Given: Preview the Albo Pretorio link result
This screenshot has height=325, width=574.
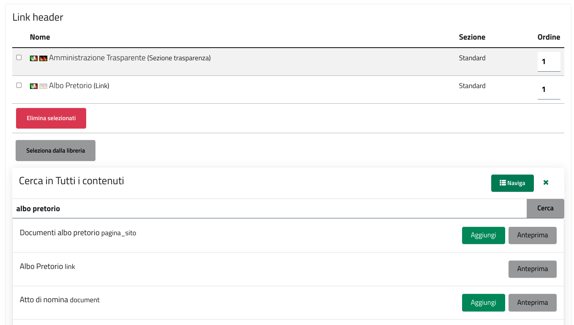Looking at the screenshot, I should point(532,269).
